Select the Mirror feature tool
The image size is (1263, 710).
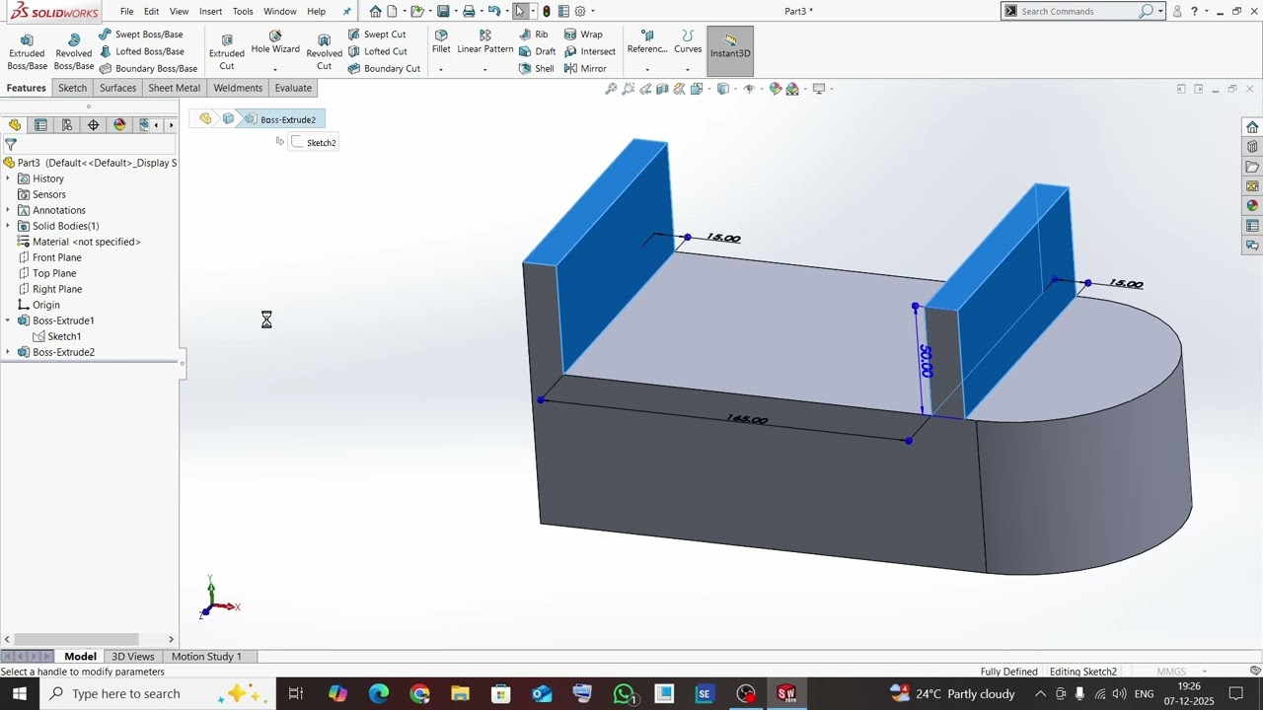coord(585,69)
